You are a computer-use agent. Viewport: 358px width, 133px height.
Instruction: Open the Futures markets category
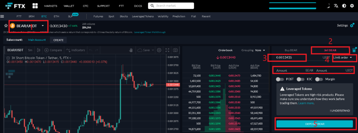coord(98,16)
